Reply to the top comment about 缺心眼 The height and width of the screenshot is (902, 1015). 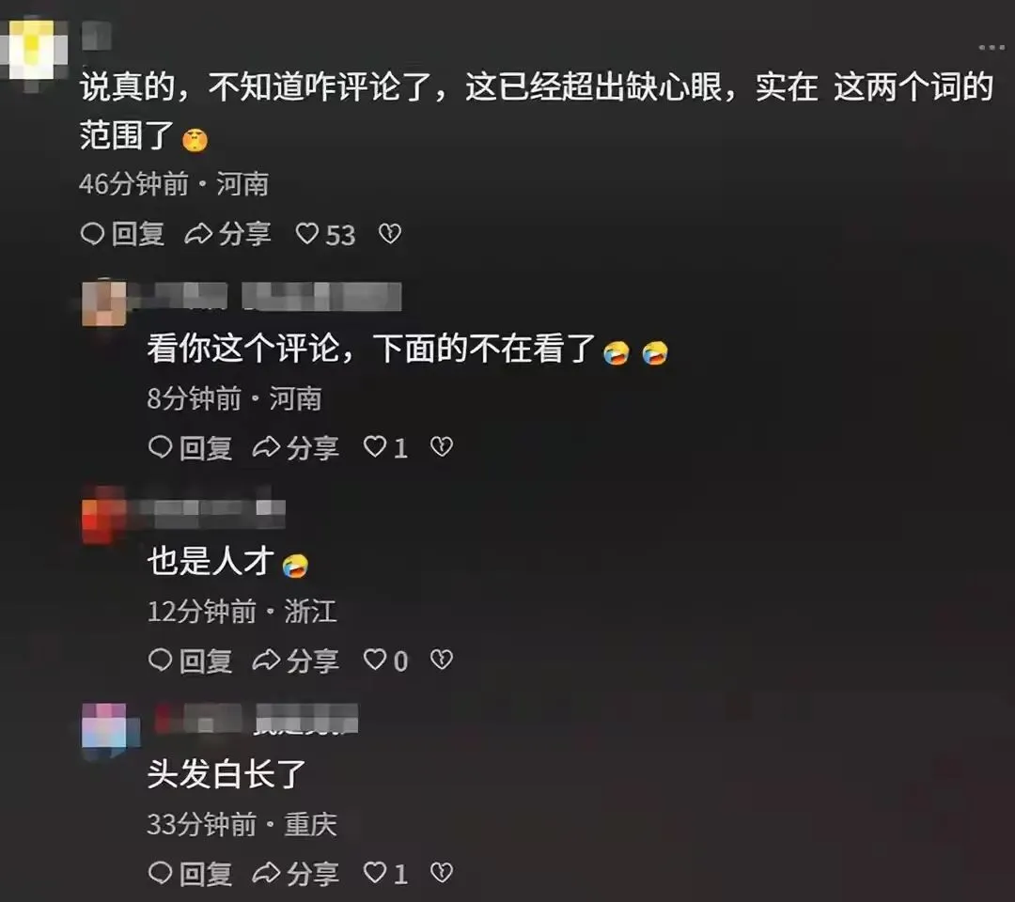[x=122, y=234]
